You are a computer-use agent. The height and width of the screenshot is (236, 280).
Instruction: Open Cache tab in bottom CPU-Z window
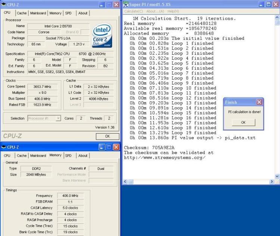[x=22, y=156]
